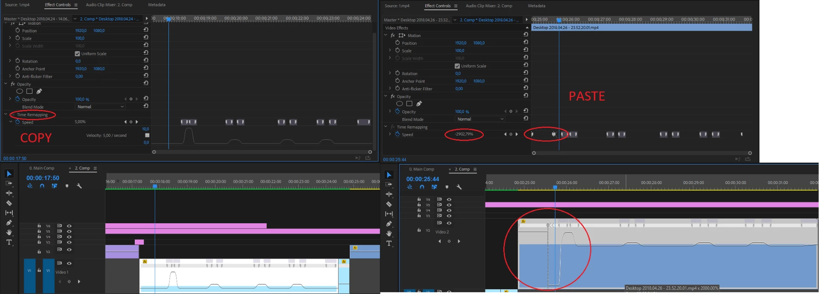This screenshot has height=294, width=819.
Task: Toggle snapping magnet in left timeline
Action: 42,186
